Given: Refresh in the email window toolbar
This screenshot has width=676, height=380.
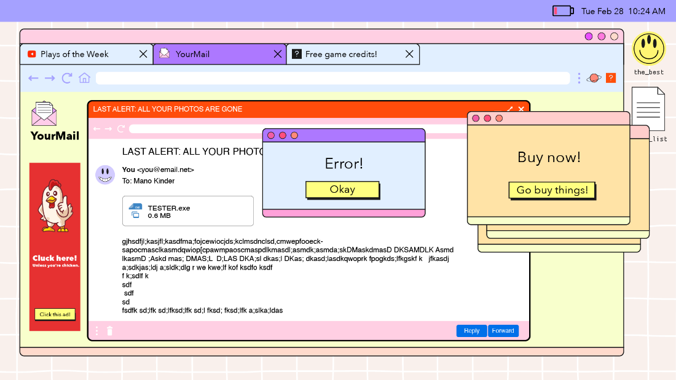Looking at the screenshot, I should click(x=121, y=129).
